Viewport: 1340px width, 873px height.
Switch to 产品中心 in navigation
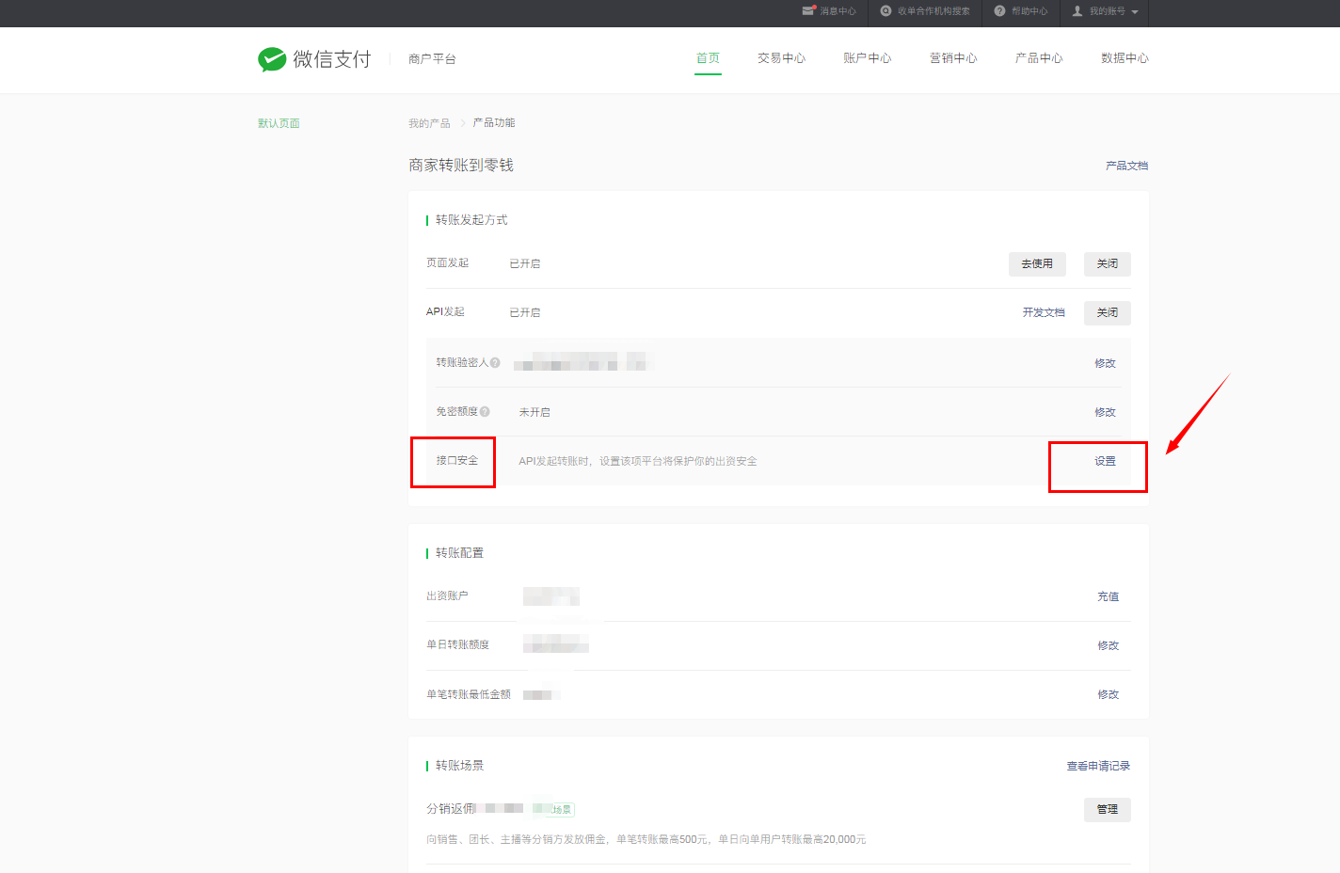point(1038,58)
